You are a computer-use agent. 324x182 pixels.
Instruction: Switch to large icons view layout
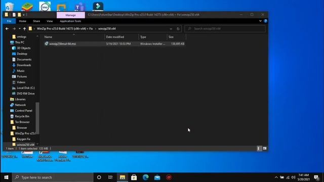click(x=265, y=148)
